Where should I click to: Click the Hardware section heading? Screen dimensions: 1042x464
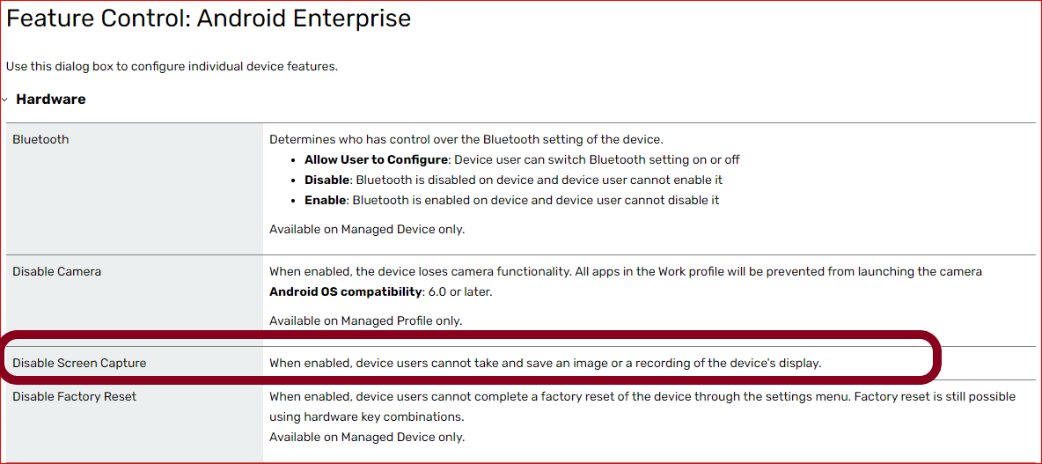[x=51, y=99]
